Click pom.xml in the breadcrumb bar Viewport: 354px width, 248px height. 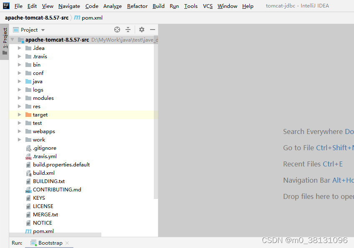(x=92, y=18)
